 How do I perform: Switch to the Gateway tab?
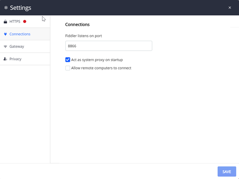click(25, 46)
